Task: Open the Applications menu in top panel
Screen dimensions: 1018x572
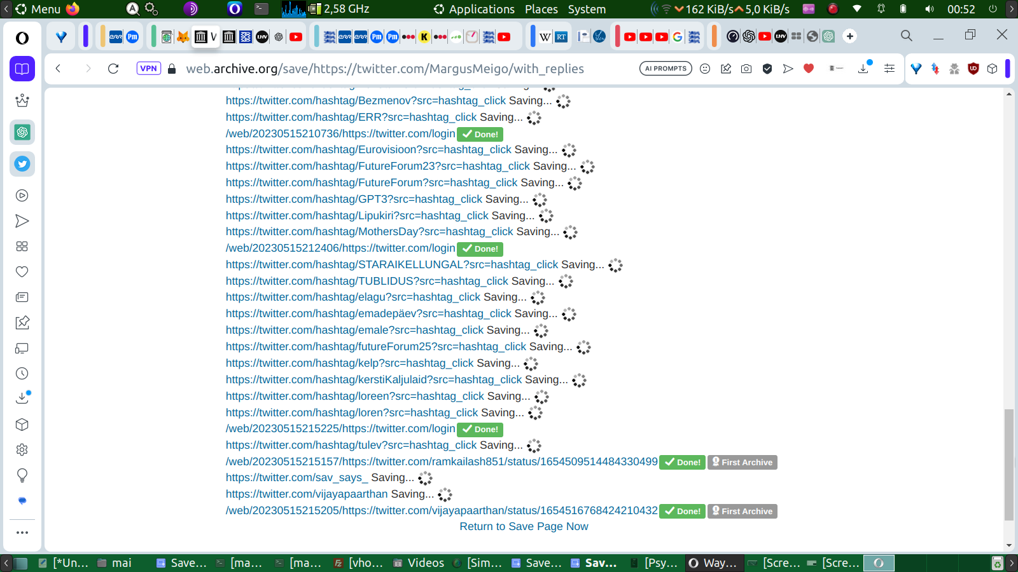Action: pyautogui.click(x=482, y=9)
